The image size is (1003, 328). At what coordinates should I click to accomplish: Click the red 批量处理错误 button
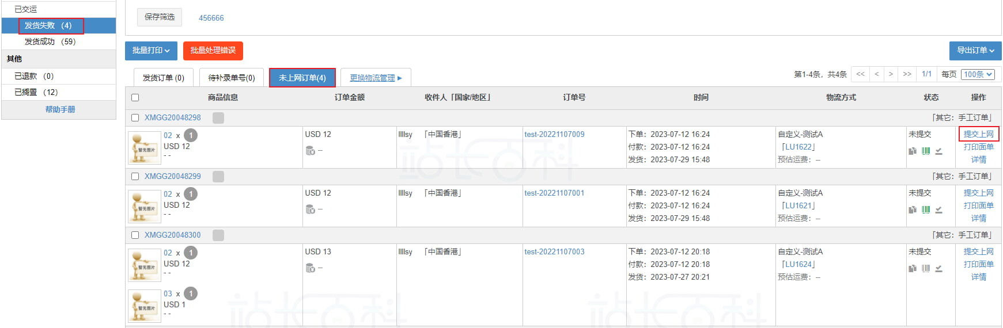pos(213,51)
